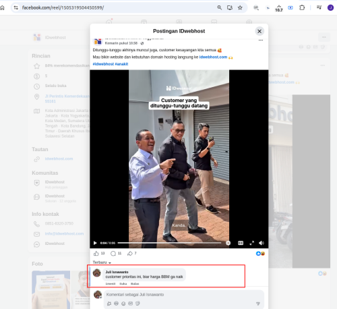Expand the video to fullscreen
The image size is (337, 309).
click(x=252, y=243)
